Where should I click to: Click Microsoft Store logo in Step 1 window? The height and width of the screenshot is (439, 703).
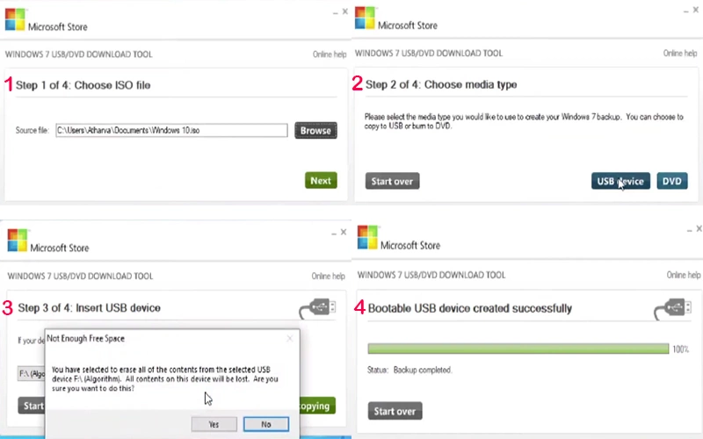click(15, 19)
